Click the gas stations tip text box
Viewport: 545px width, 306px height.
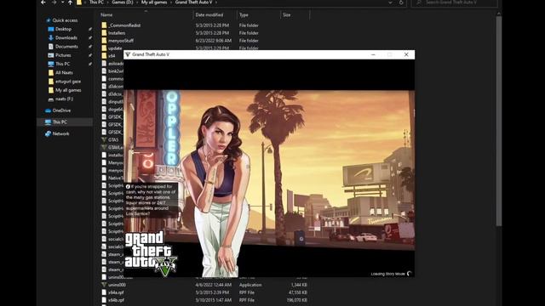click(152, 201)
